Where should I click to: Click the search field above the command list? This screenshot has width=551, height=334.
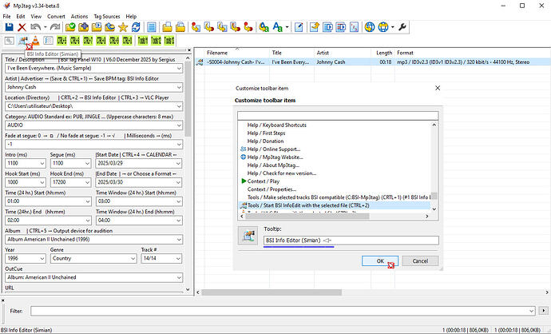[x=338, y=116]
